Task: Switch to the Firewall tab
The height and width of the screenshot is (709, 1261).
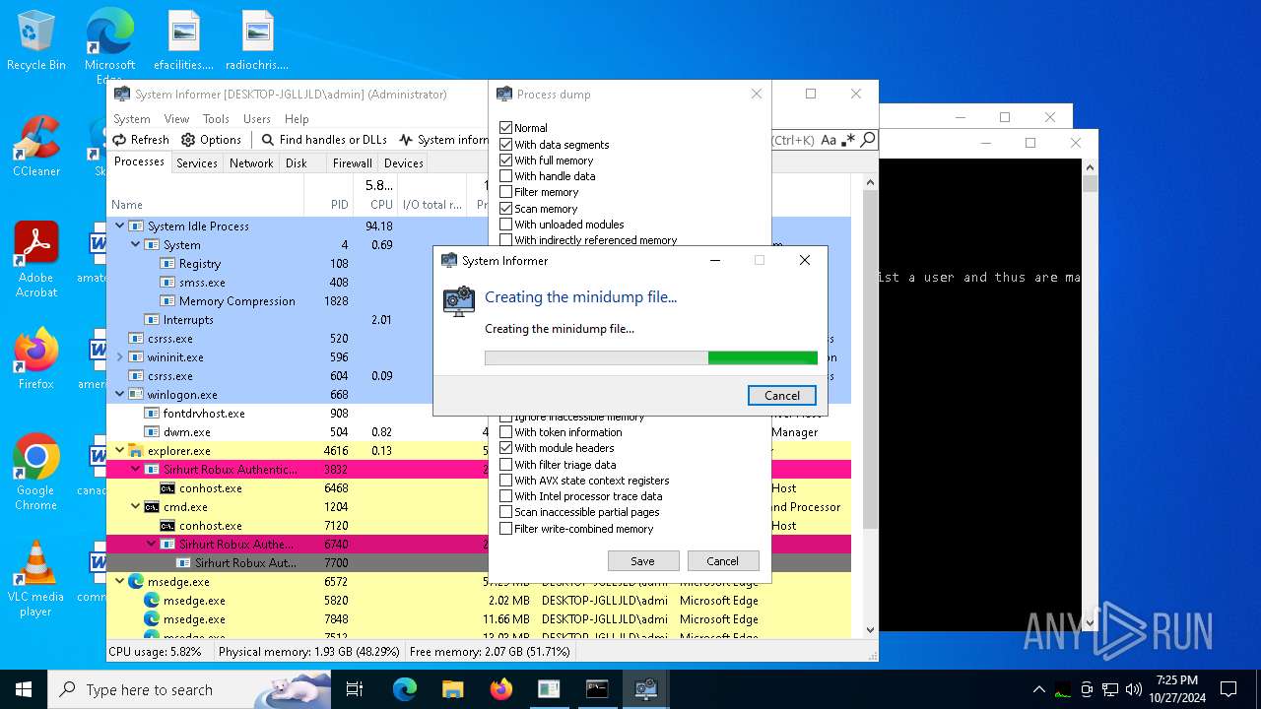Action: [352, 163]
